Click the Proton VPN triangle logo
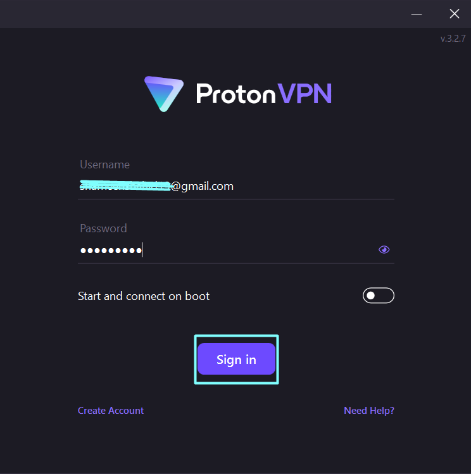 [164, 94]
